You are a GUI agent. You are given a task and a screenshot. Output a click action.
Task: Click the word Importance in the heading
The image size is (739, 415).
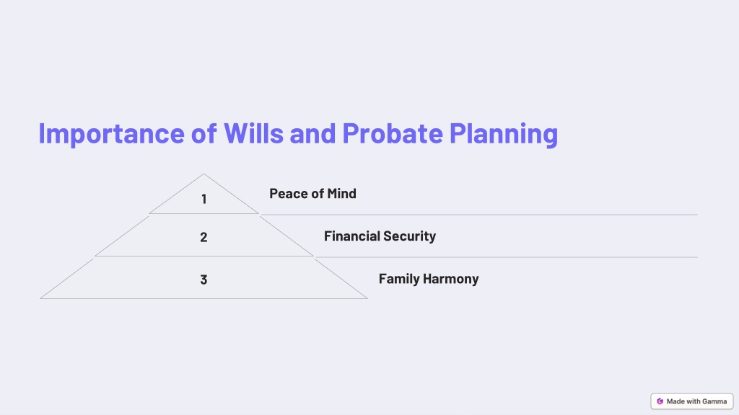(111, 134)
